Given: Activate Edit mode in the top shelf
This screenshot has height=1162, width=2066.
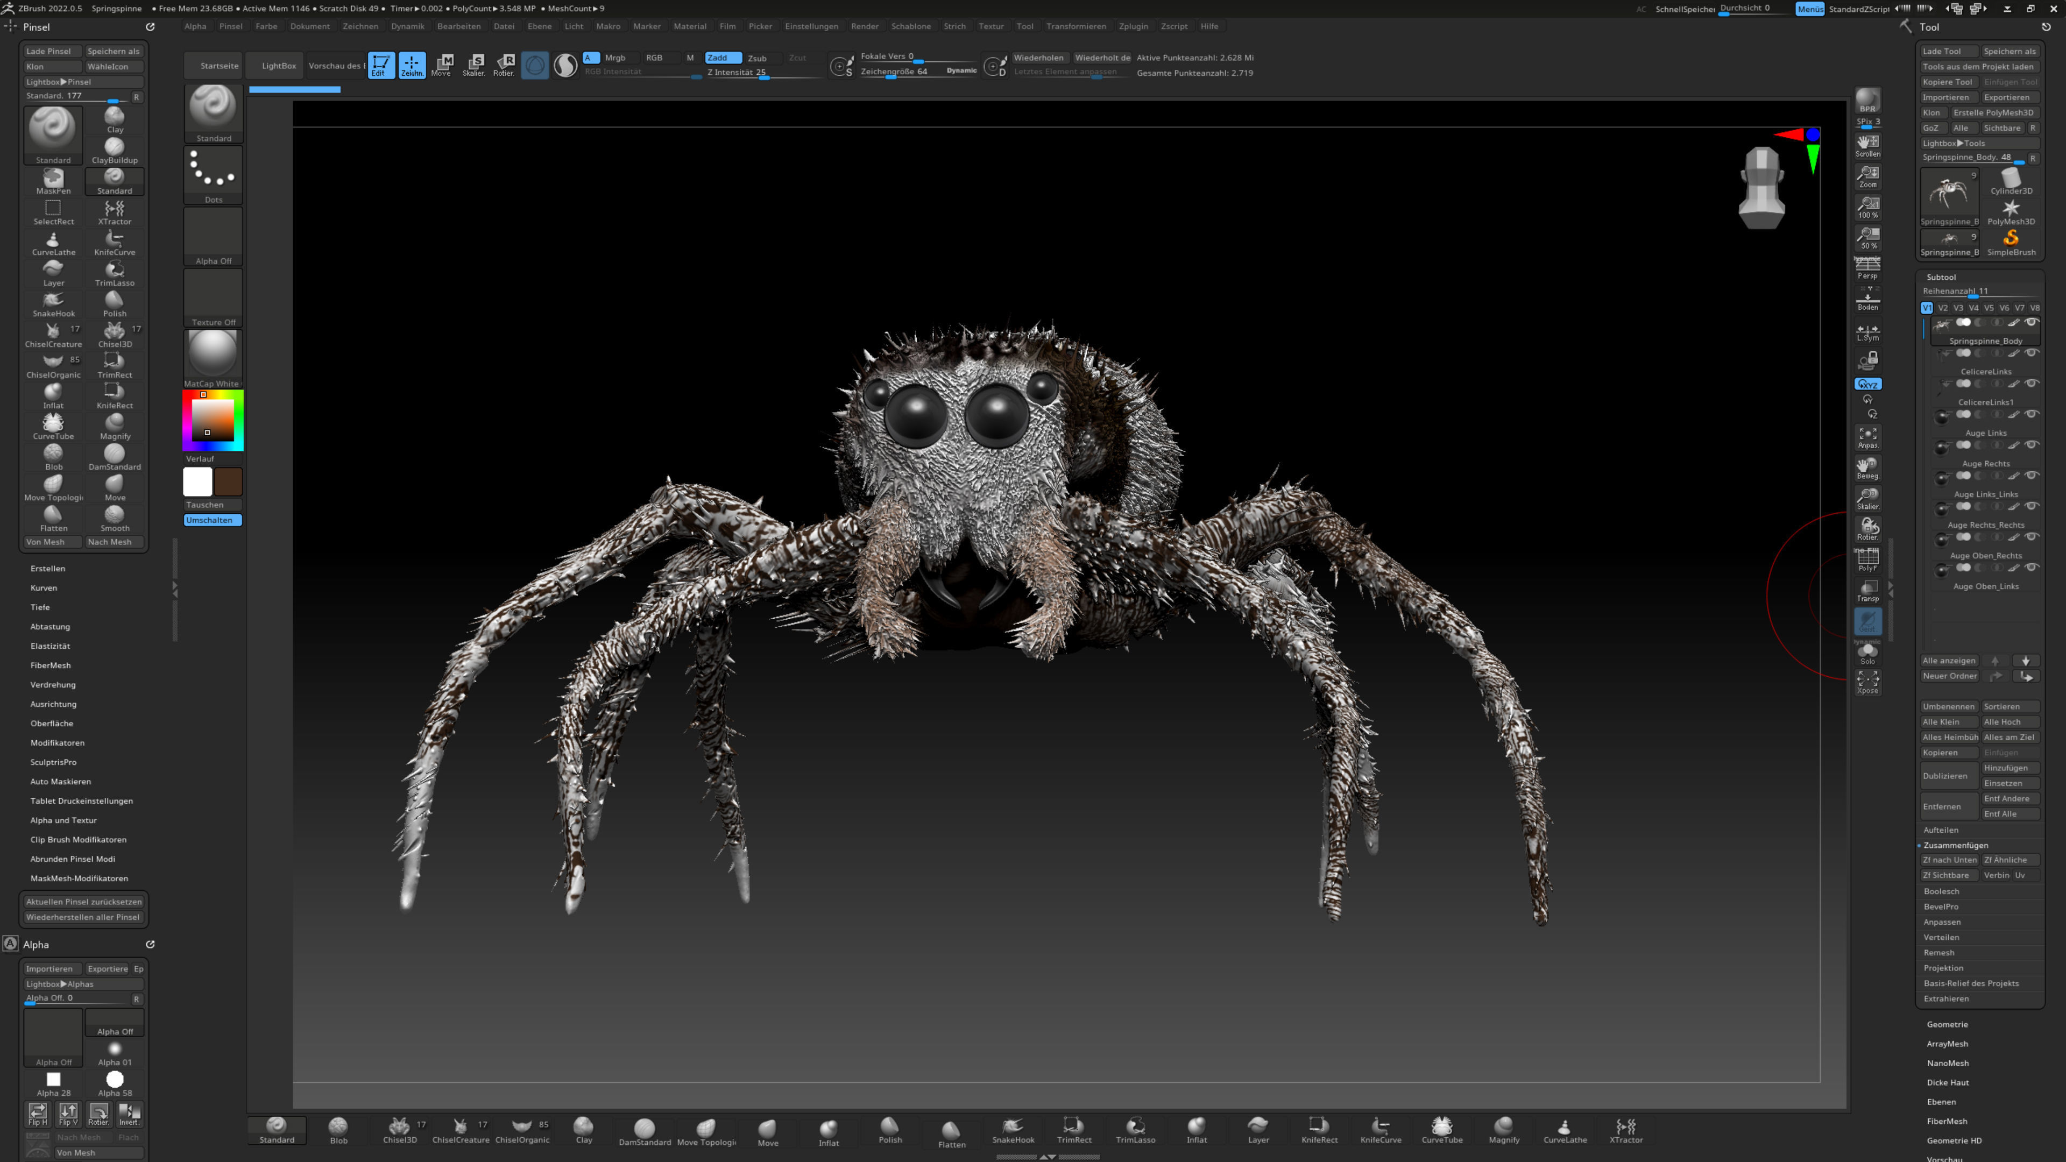Looking at the screenshot, I should (x=381, y=65).
